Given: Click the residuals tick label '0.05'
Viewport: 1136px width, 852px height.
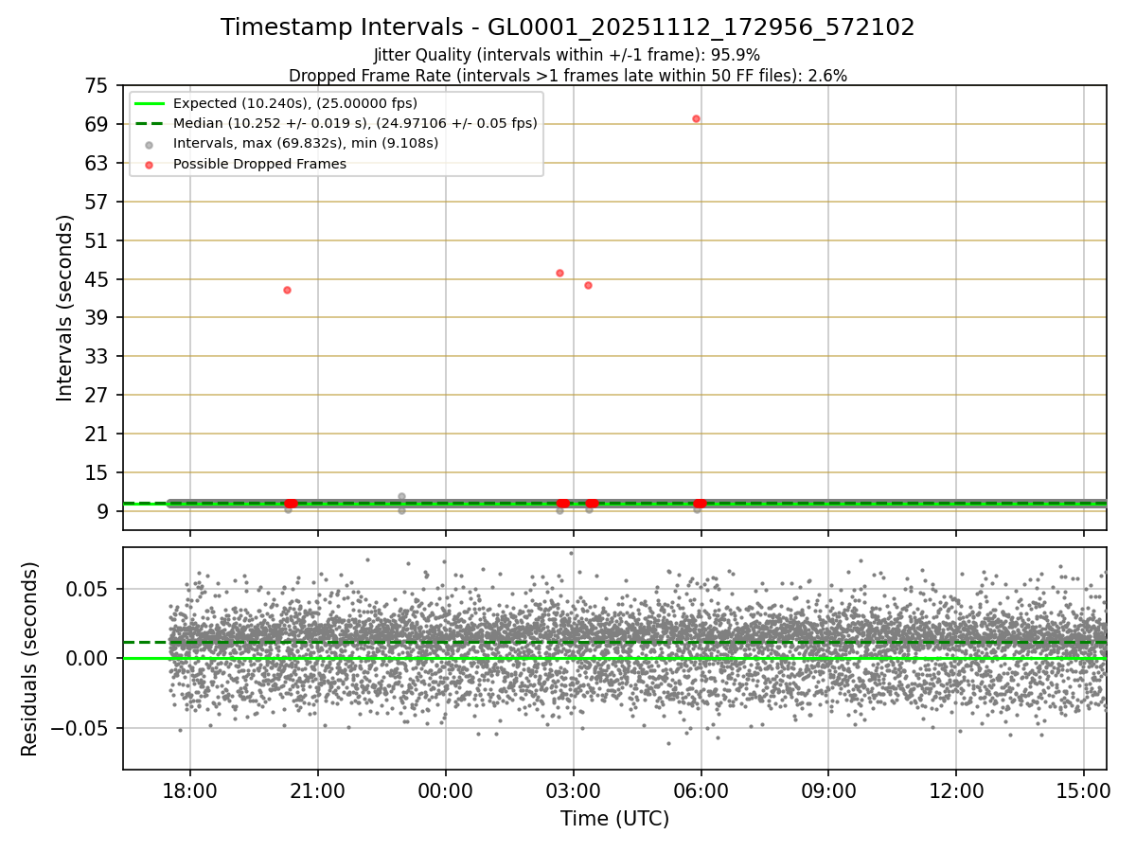Looking at the screenshot, I should tap(89, 589).
